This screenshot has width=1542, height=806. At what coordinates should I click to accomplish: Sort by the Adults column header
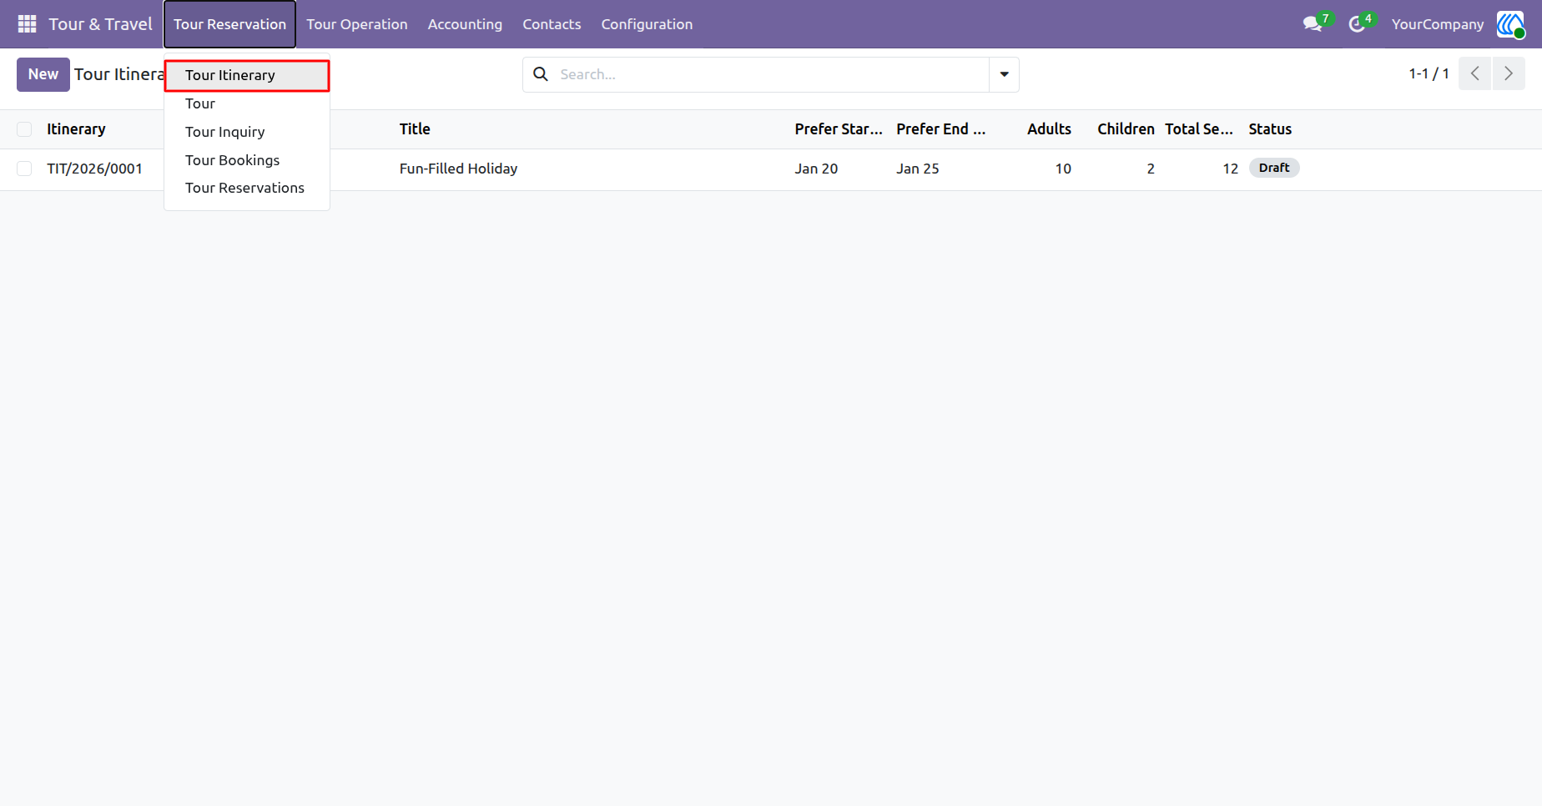[1049, 129]
